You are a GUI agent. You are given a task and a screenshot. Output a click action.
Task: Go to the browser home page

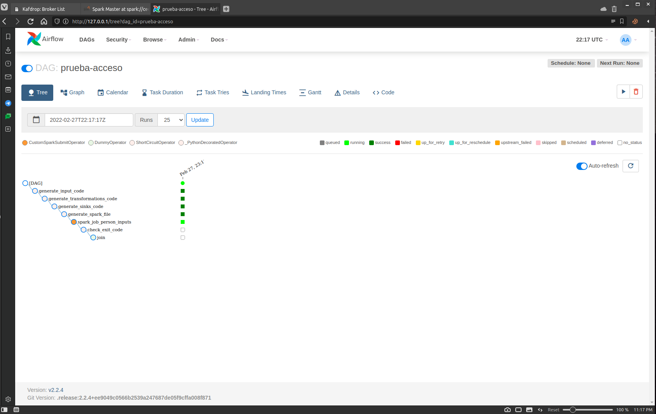click(44, 21)
